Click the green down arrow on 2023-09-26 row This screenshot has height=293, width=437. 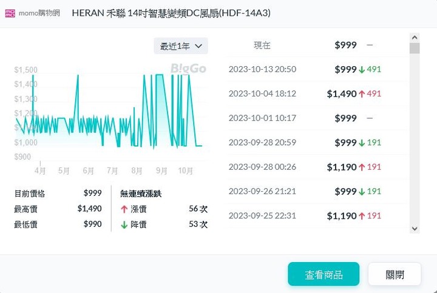[362, 192]
